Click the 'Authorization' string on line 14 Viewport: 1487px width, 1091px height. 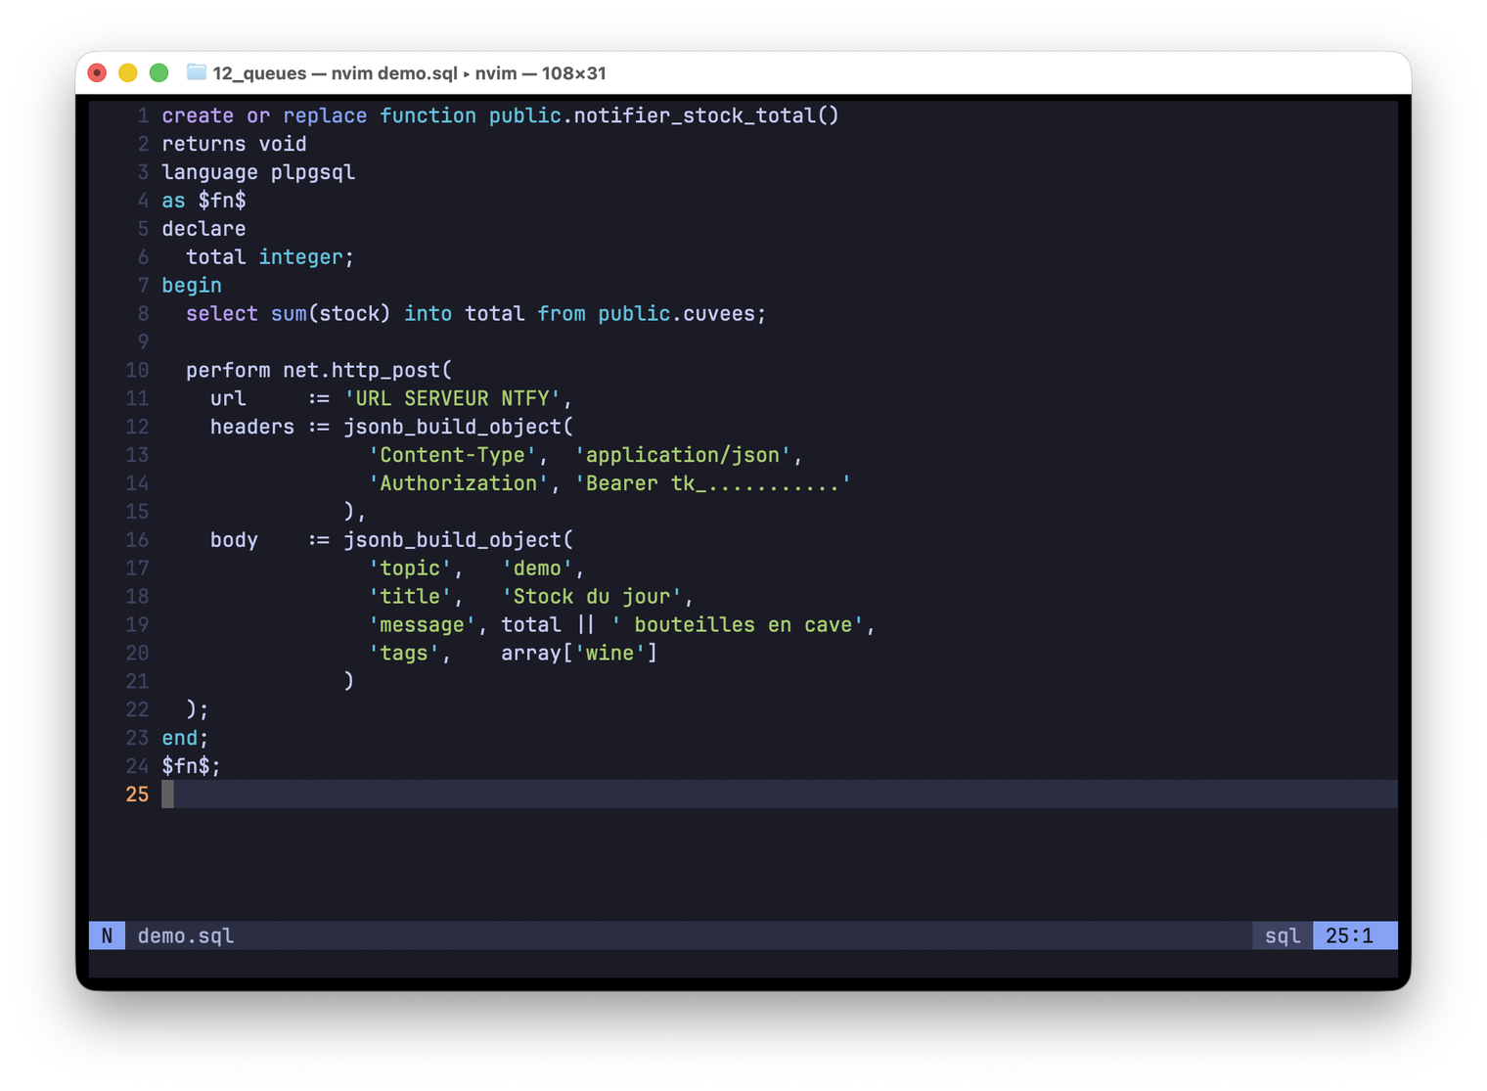click(x=458, y=484)
